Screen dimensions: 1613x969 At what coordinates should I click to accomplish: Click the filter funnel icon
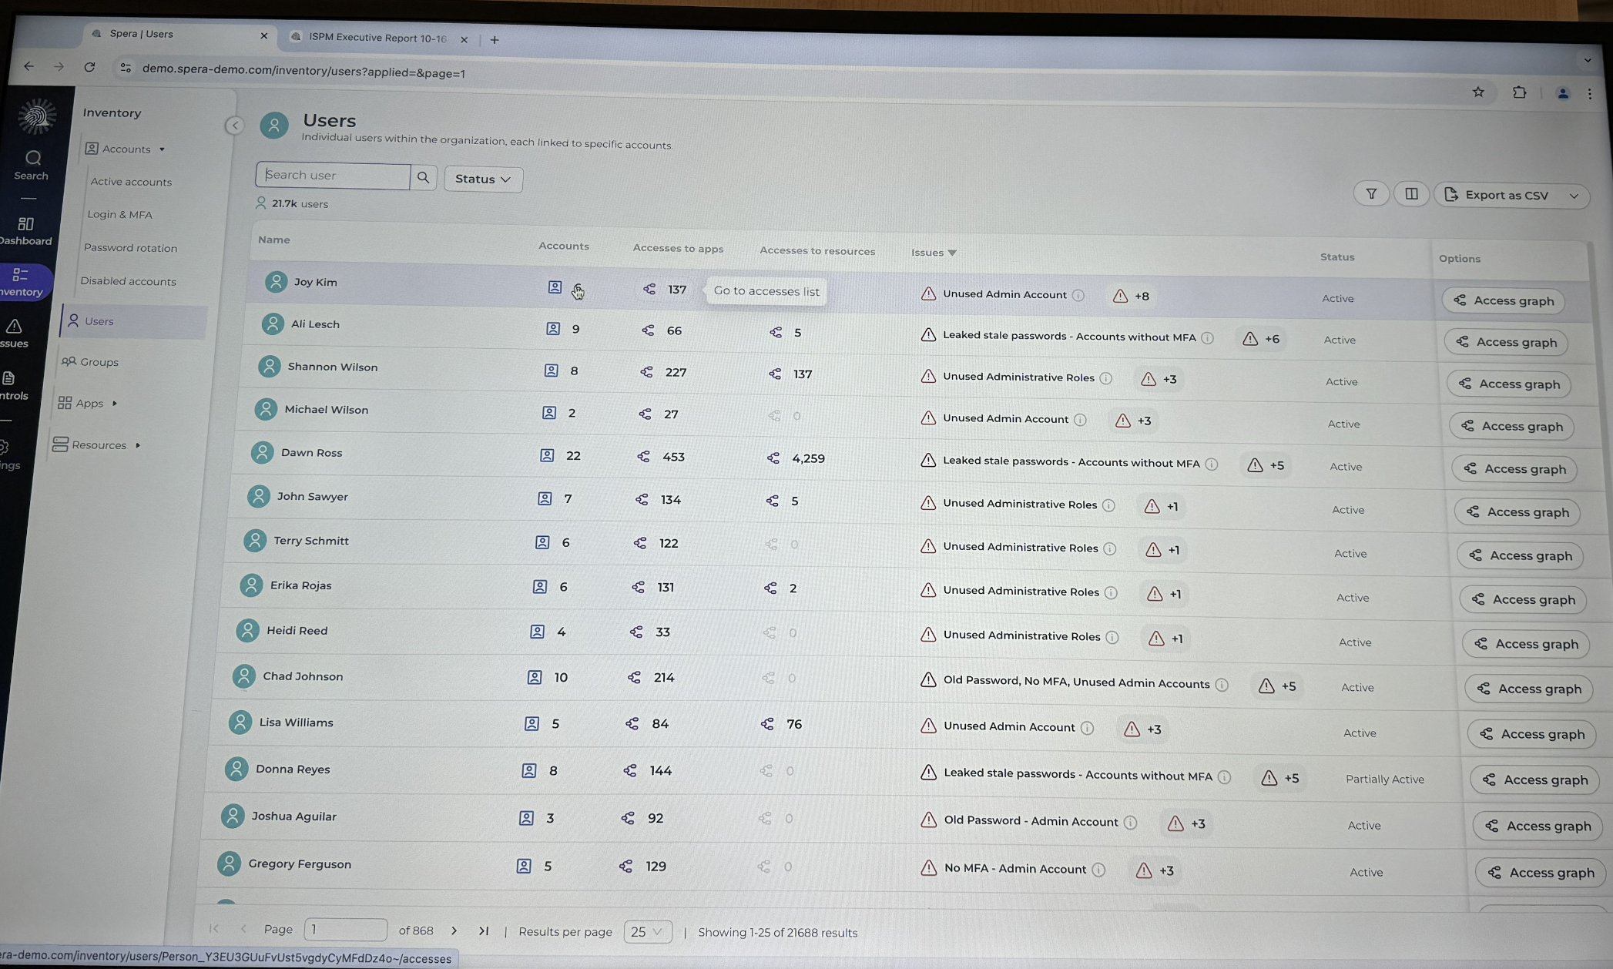(x=1371, y=194)
